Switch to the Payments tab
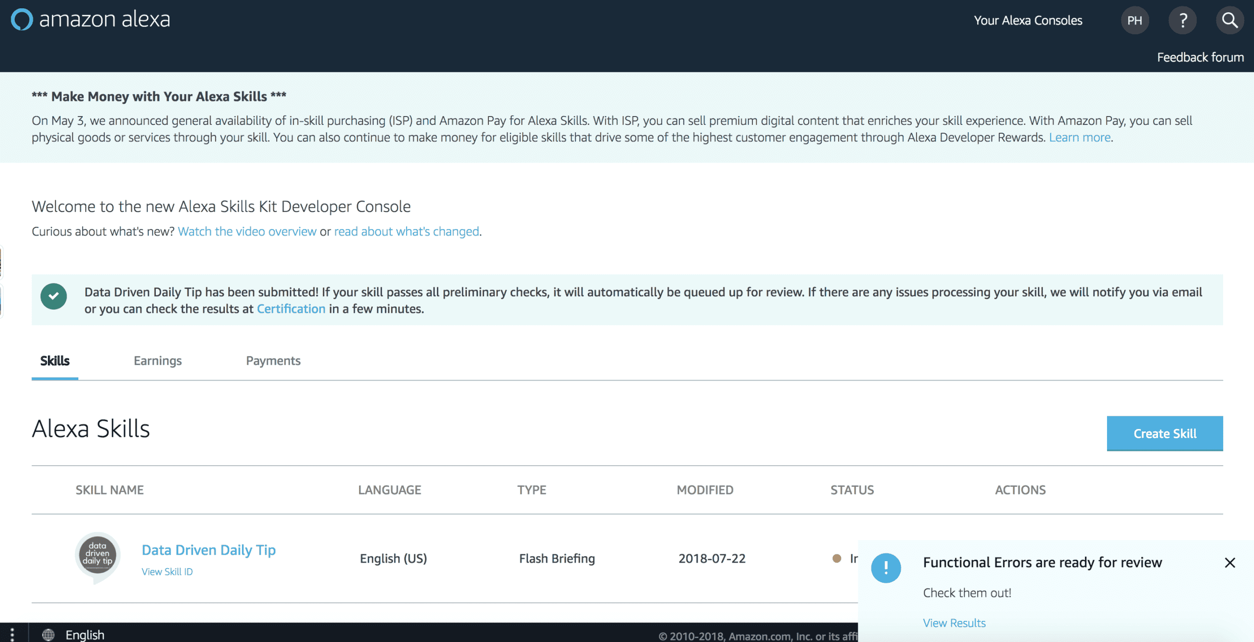Viewport: 1254px width, 642px height. tap(273, 361)
